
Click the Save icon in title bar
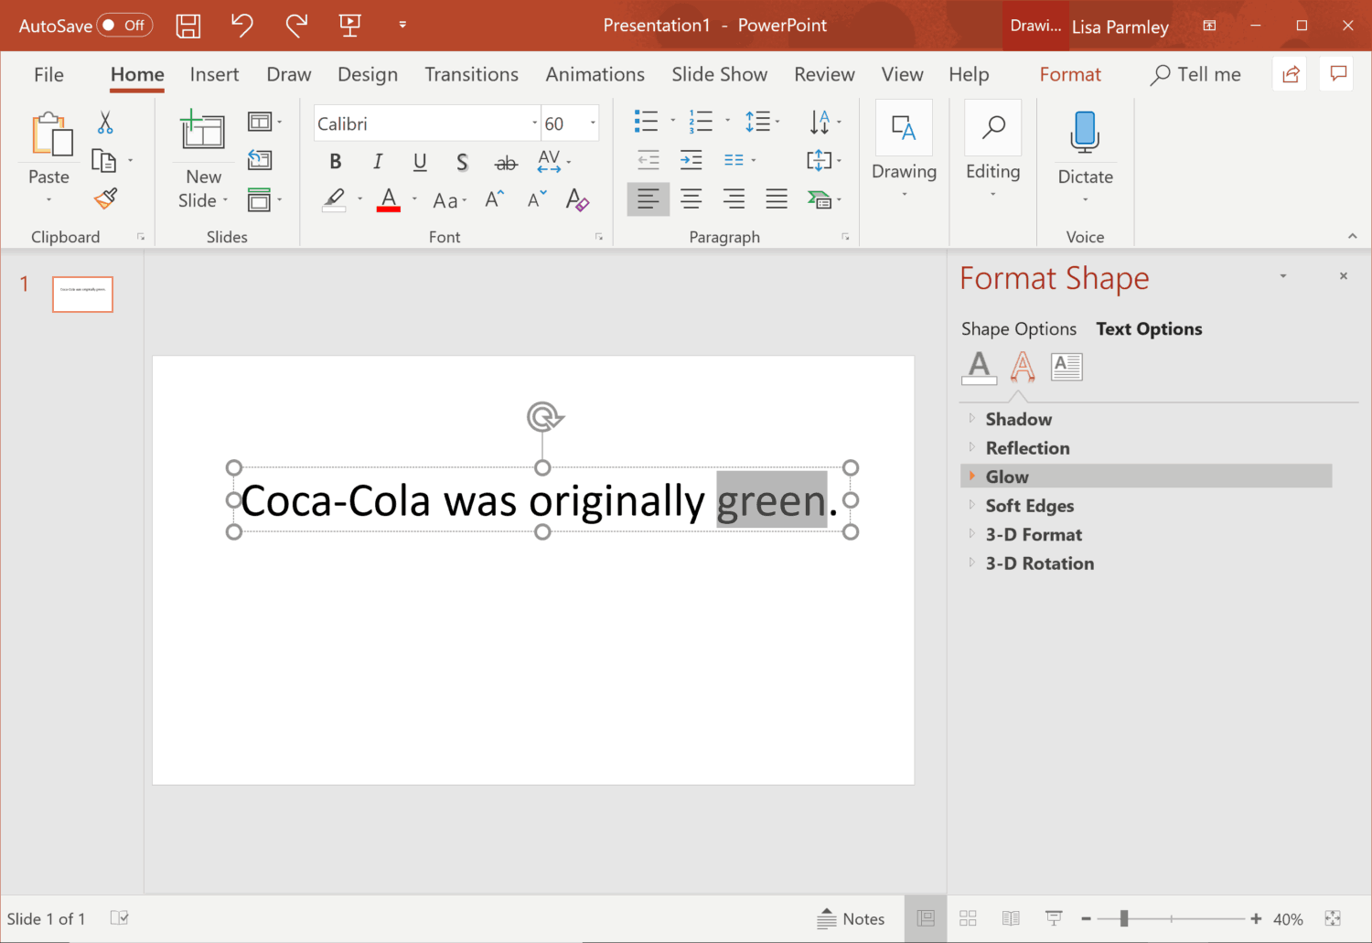188,26
